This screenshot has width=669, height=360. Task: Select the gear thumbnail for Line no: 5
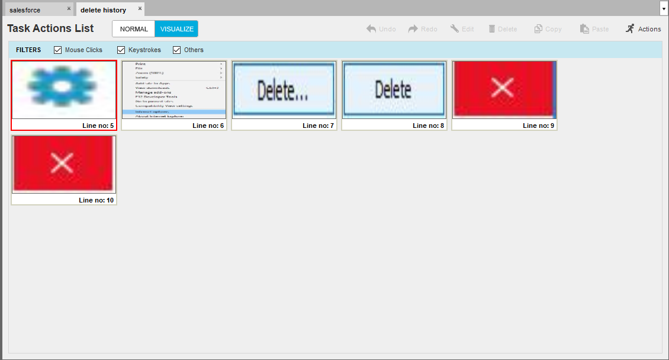(x=63, y=90)
